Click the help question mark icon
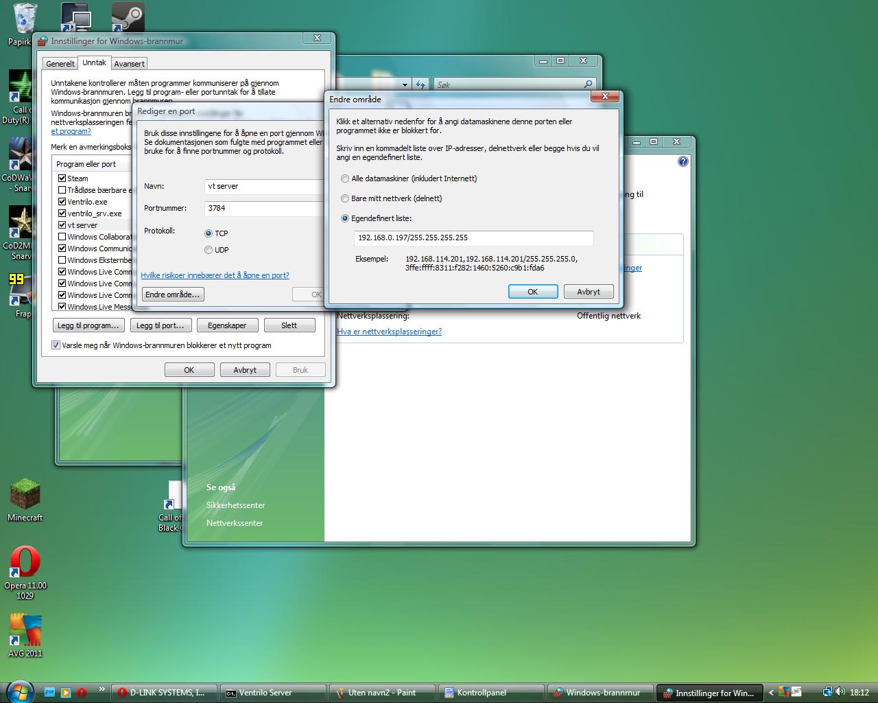 (x=683, y=161)
